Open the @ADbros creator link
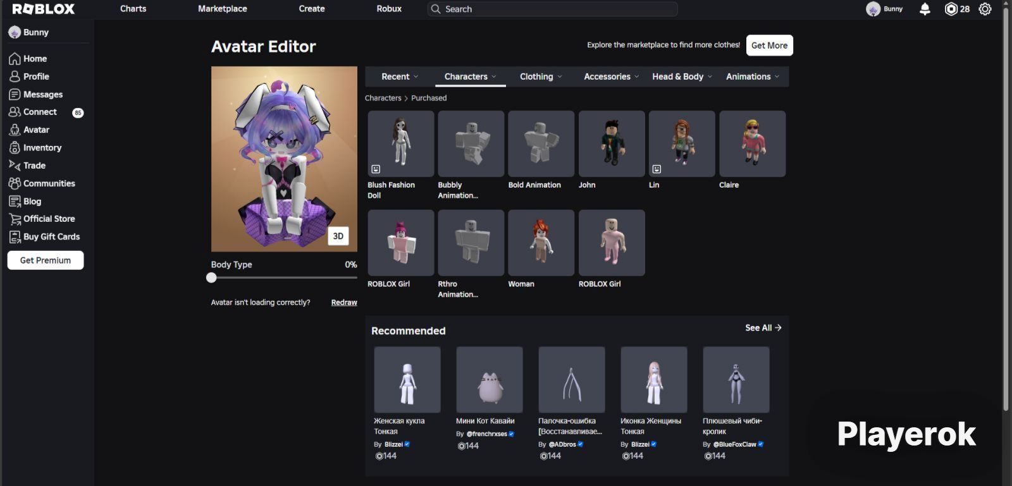Image resolution: width=1012 pixels, height=486 pixels. click(x=562, y=444)
